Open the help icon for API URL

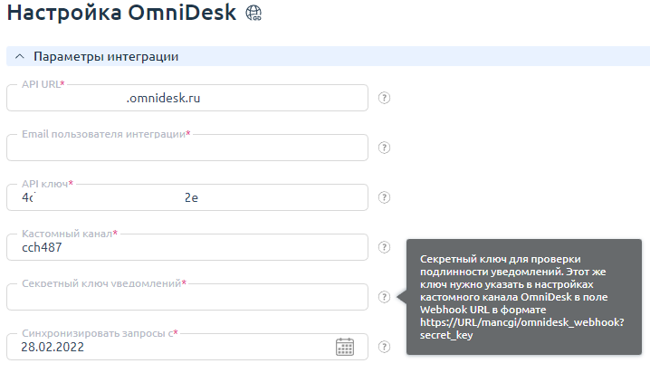click(x=384, y=98)
